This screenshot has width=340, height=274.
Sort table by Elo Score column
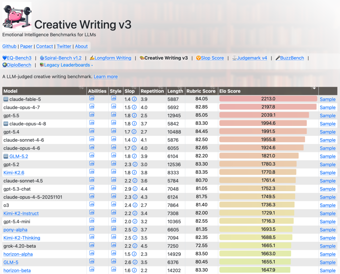(x=268, y=91)
